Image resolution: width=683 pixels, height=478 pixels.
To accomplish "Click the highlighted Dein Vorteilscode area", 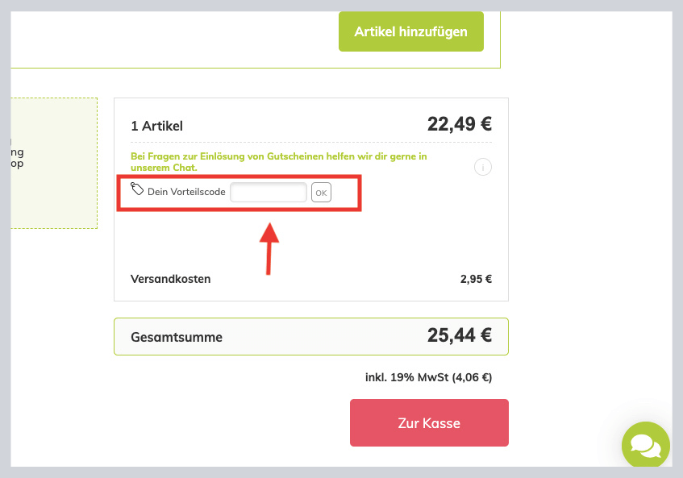I will tap(237, 192).
